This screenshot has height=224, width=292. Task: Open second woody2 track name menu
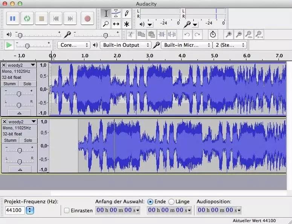[x=22, y=122]
